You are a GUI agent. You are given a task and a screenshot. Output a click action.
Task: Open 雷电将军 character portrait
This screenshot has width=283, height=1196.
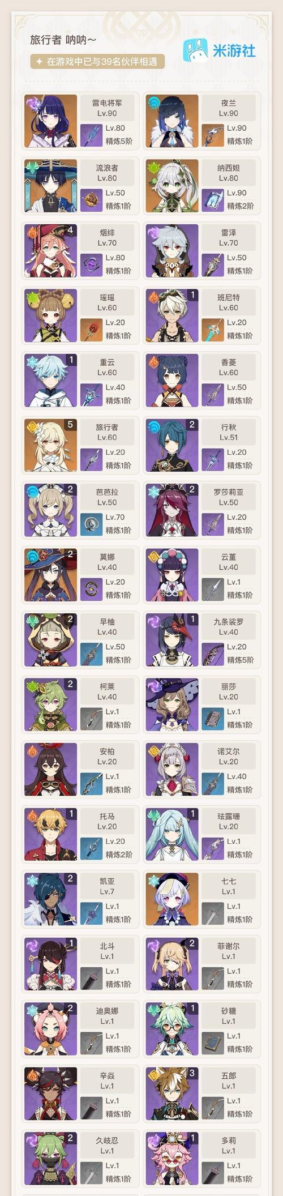click(x=50, y=121)
